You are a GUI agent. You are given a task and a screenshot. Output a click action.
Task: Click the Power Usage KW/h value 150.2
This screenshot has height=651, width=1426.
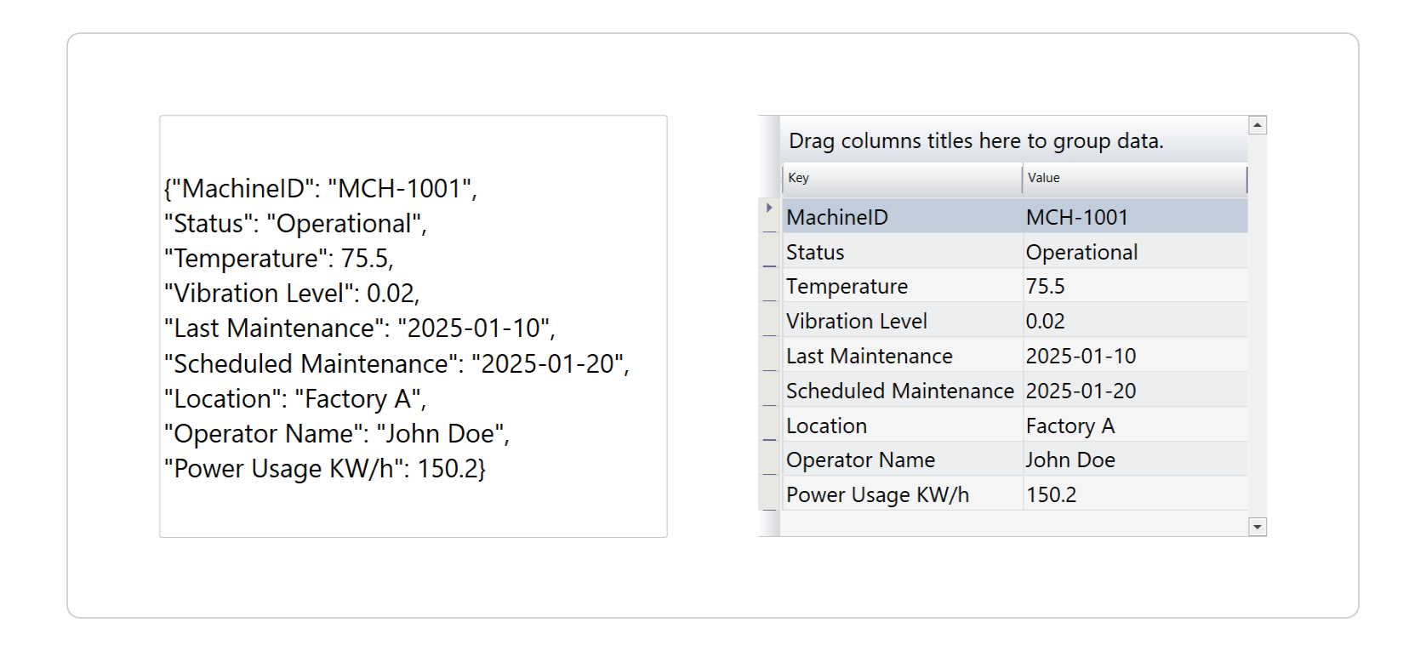pyautogui.click(x=1133, y=495)
